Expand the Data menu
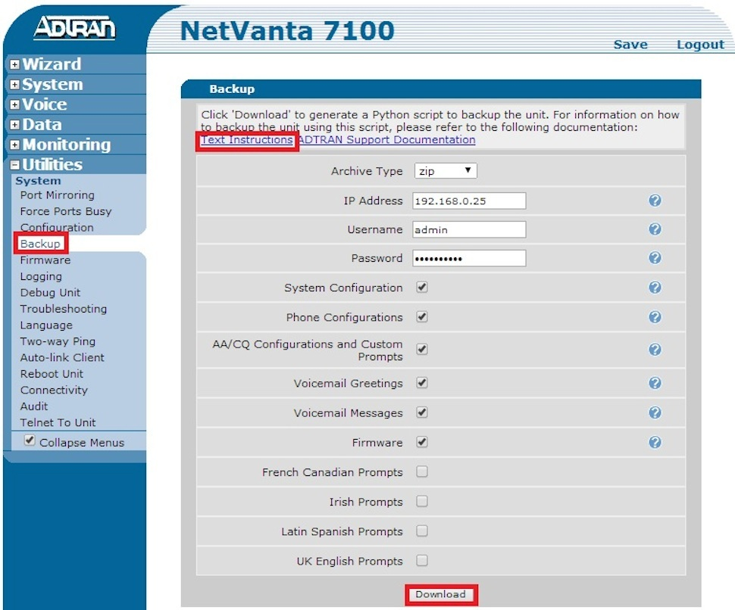Image resolution: width=735 pixels, height=610 pixels. (x=14, y=125)
